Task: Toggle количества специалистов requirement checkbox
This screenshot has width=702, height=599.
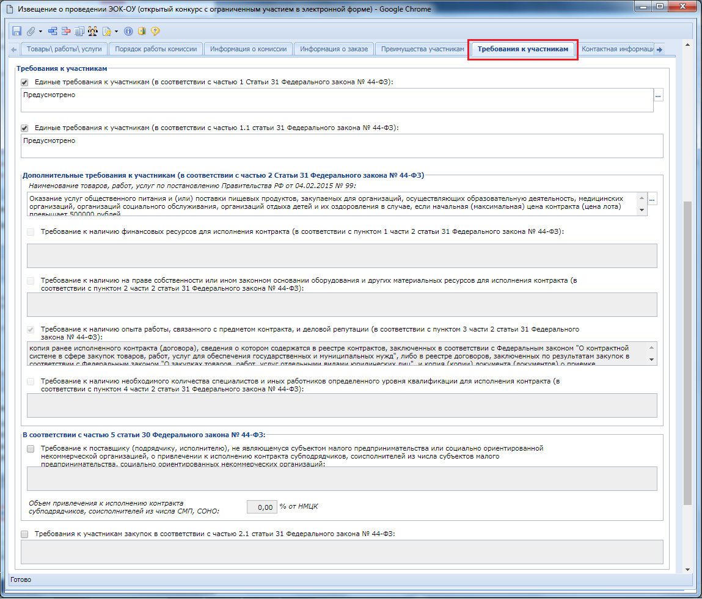Action: [x=31, y=382]
